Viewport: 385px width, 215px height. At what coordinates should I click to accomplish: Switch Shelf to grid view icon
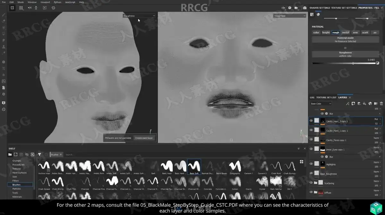(x=302, y=162)
